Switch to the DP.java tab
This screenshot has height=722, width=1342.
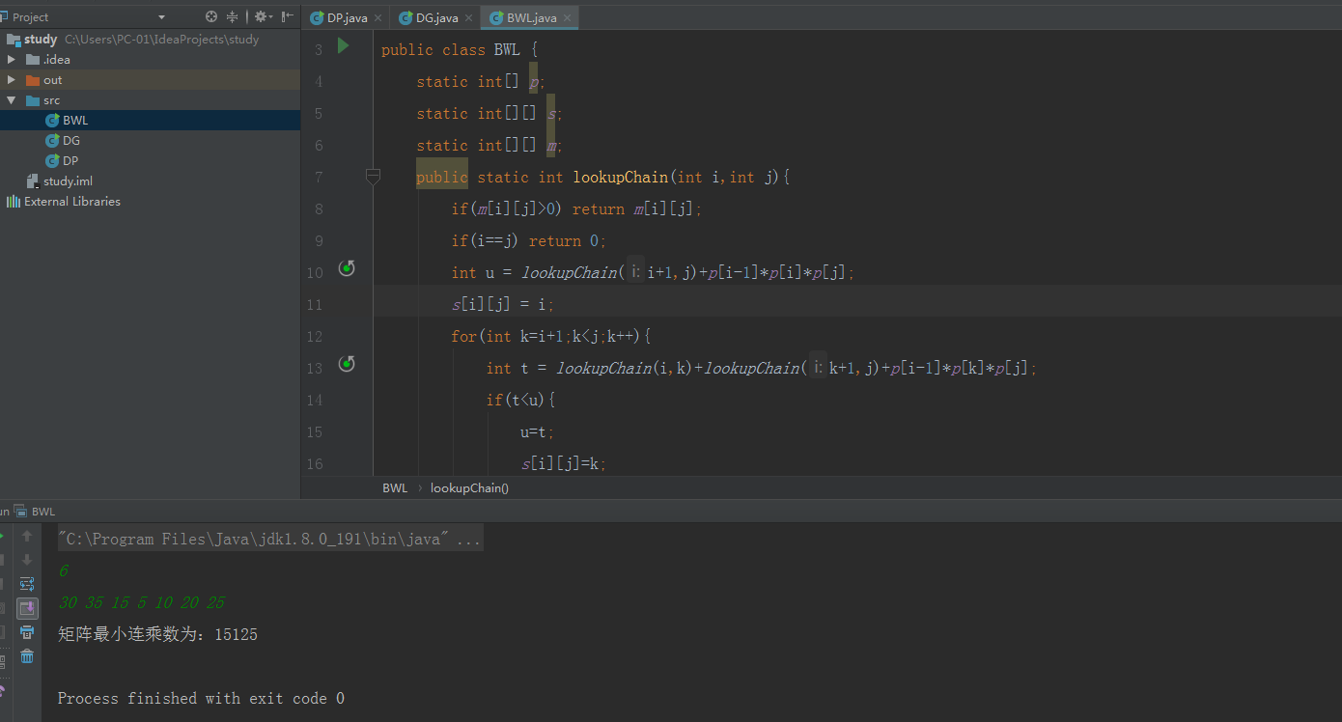(346, 18)
